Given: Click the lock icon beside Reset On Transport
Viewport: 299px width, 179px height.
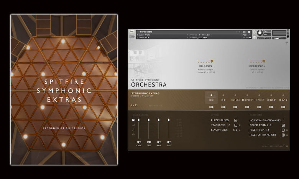Looking at the screenshot, I should pos(287,135).
